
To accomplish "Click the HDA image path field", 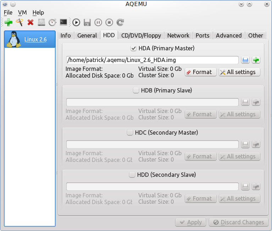I will tap(152, 60).
